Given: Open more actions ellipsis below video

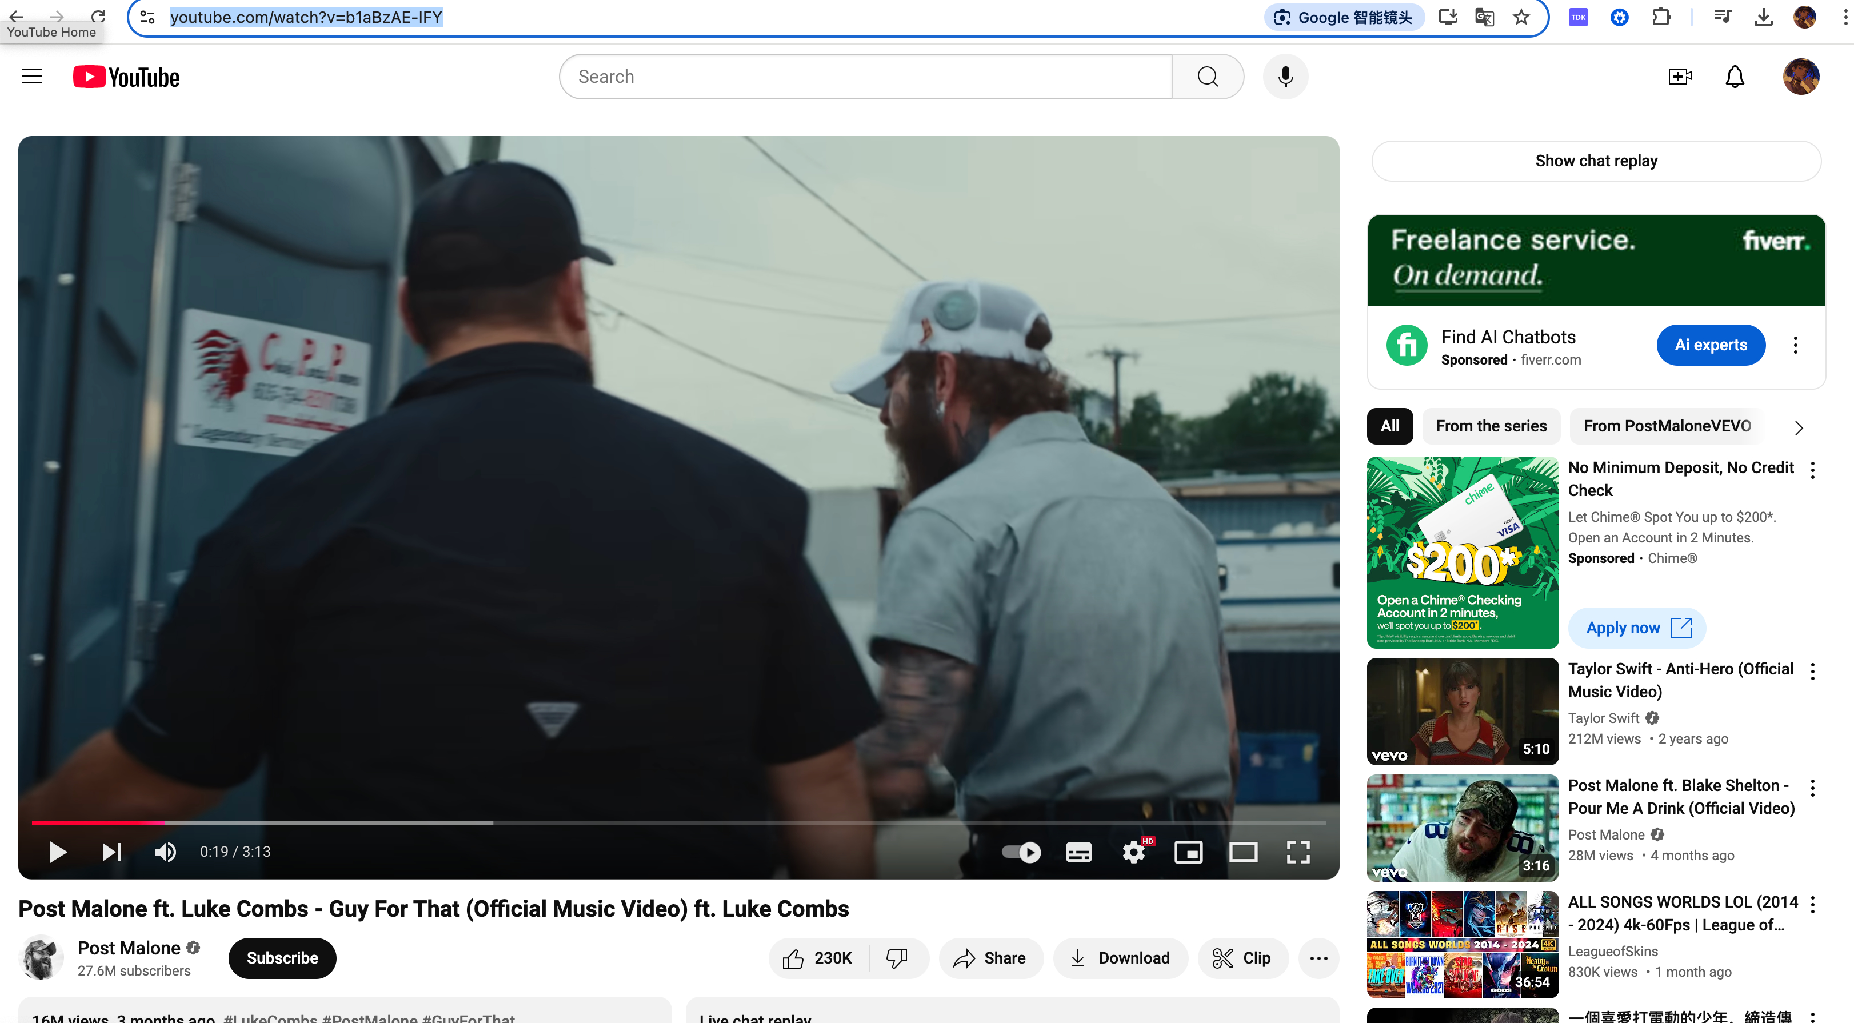Looking at the screenshot, I should pos(1318,958).
